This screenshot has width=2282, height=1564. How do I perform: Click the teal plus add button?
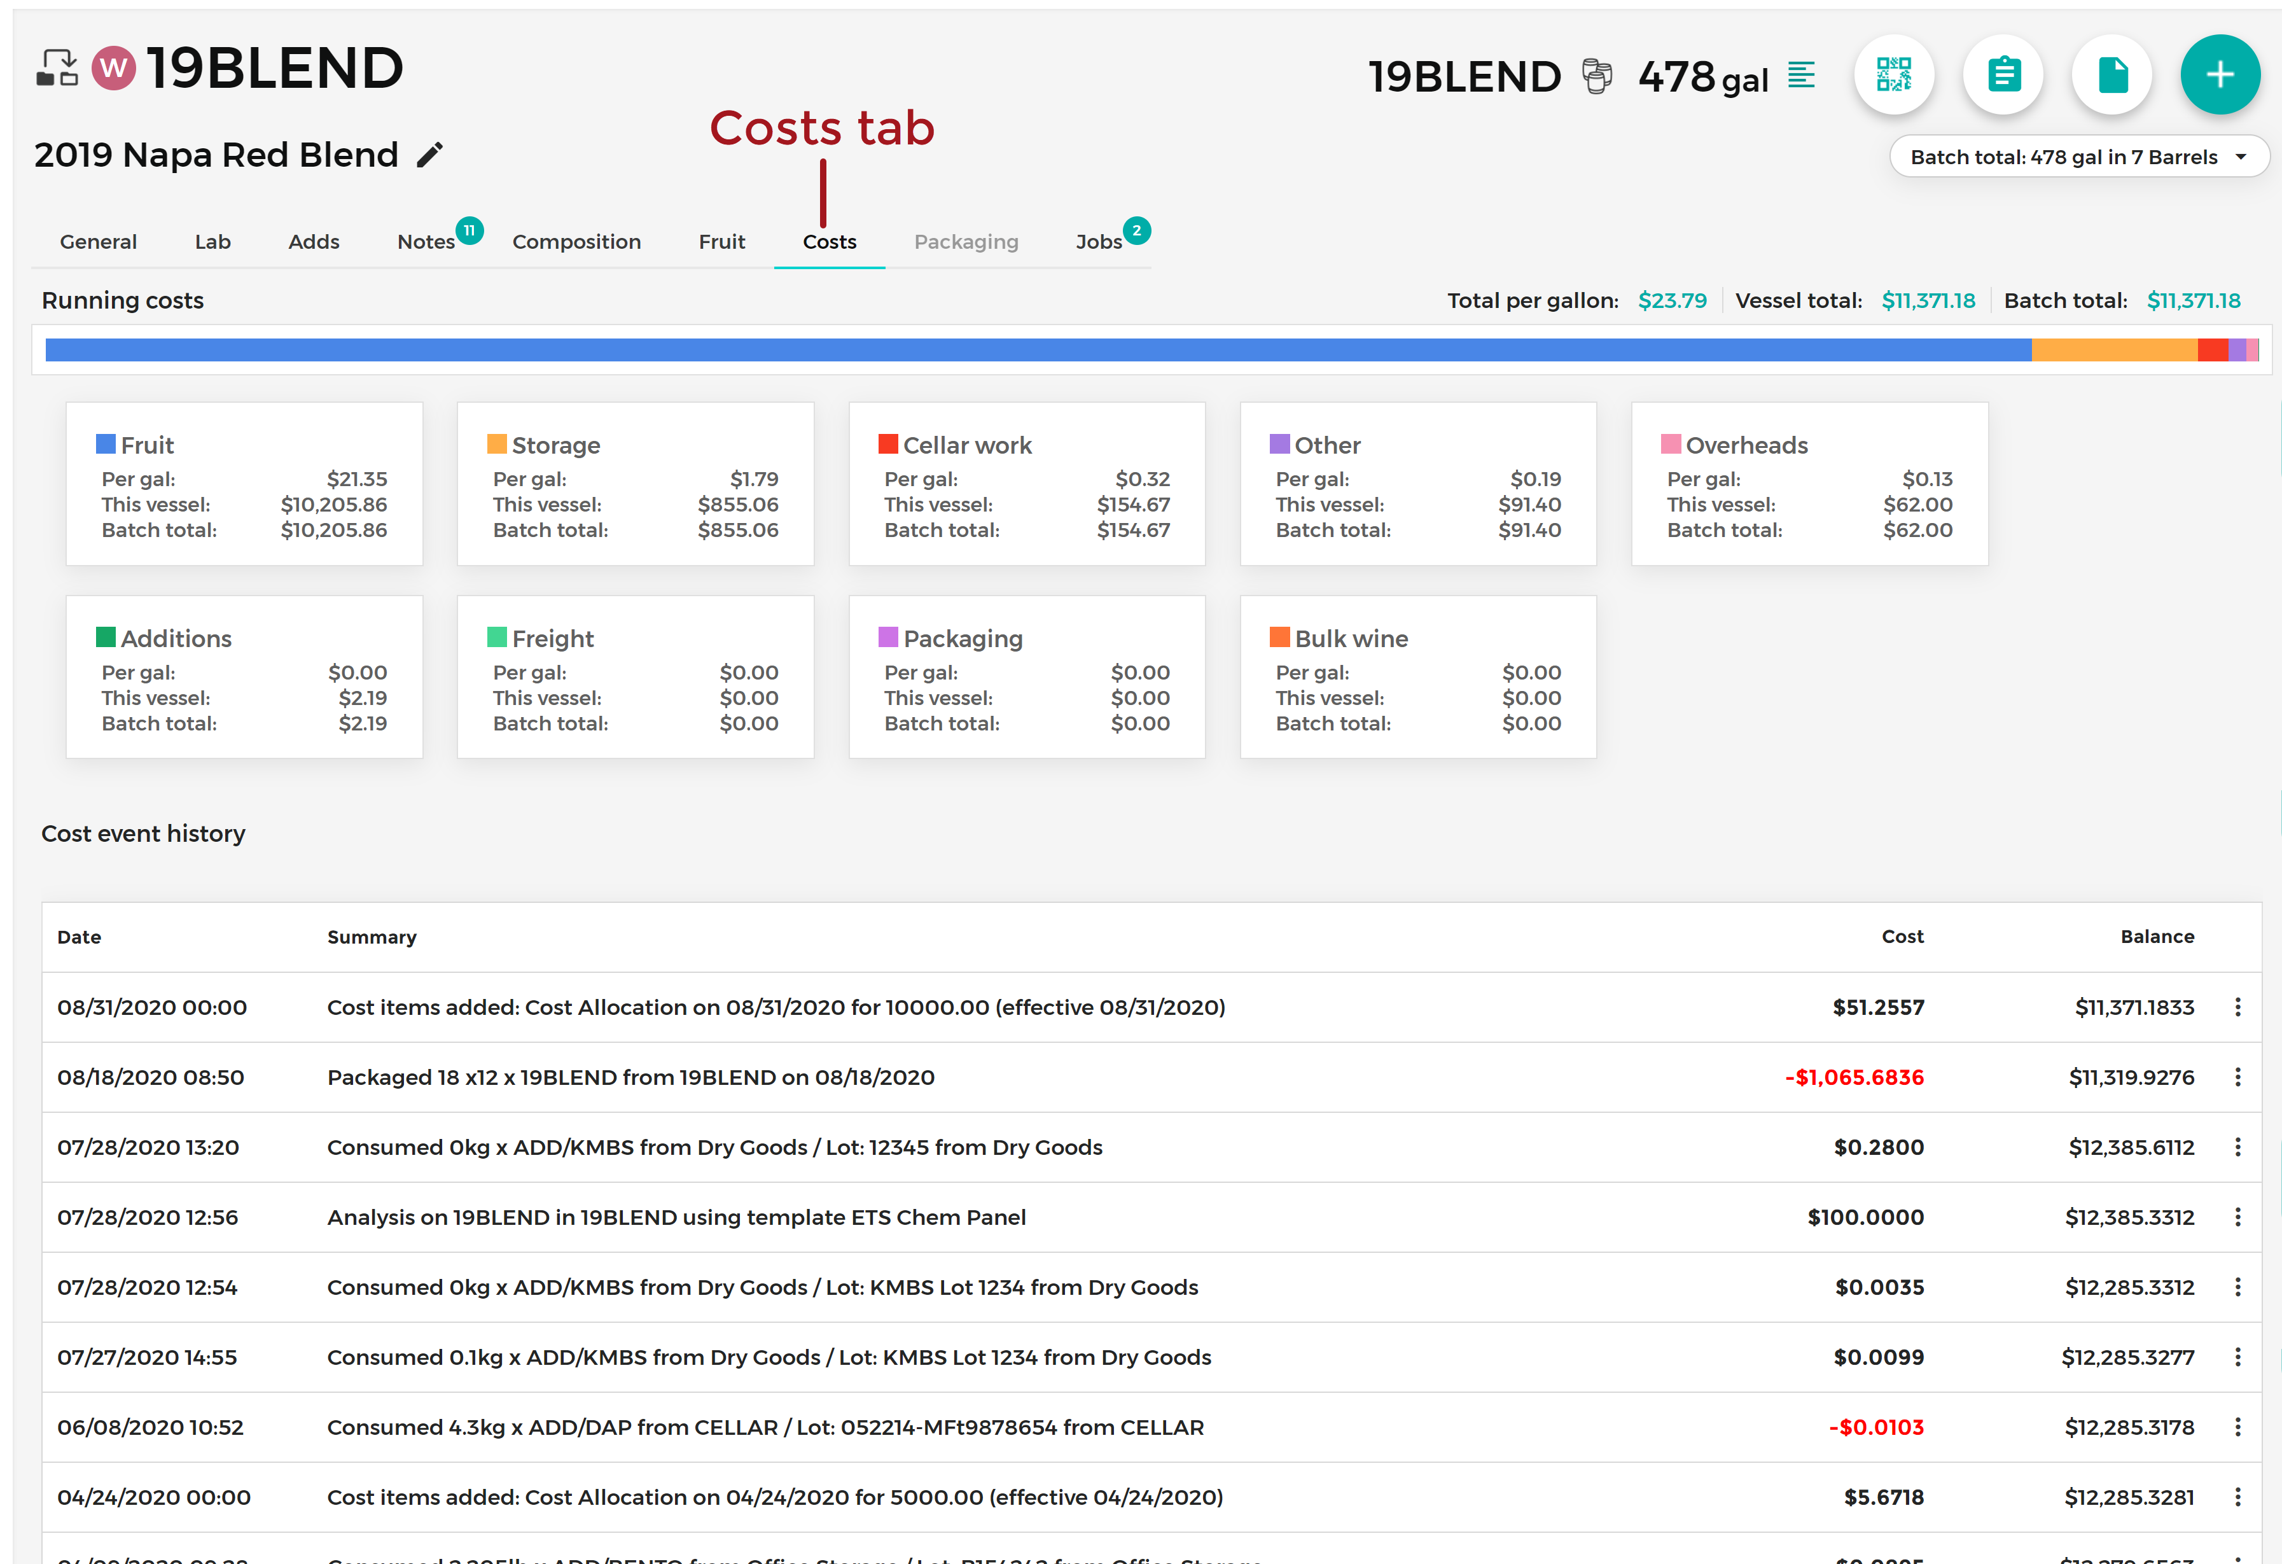2220,74
